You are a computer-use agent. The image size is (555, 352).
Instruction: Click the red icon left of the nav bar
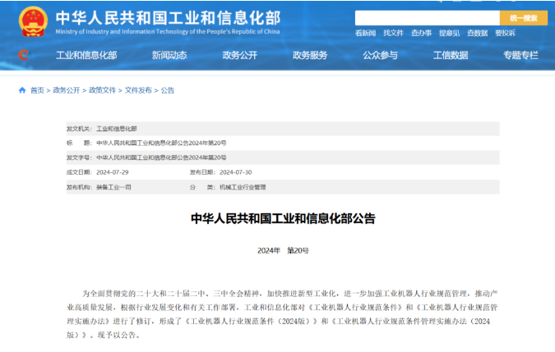coord(23,55)
